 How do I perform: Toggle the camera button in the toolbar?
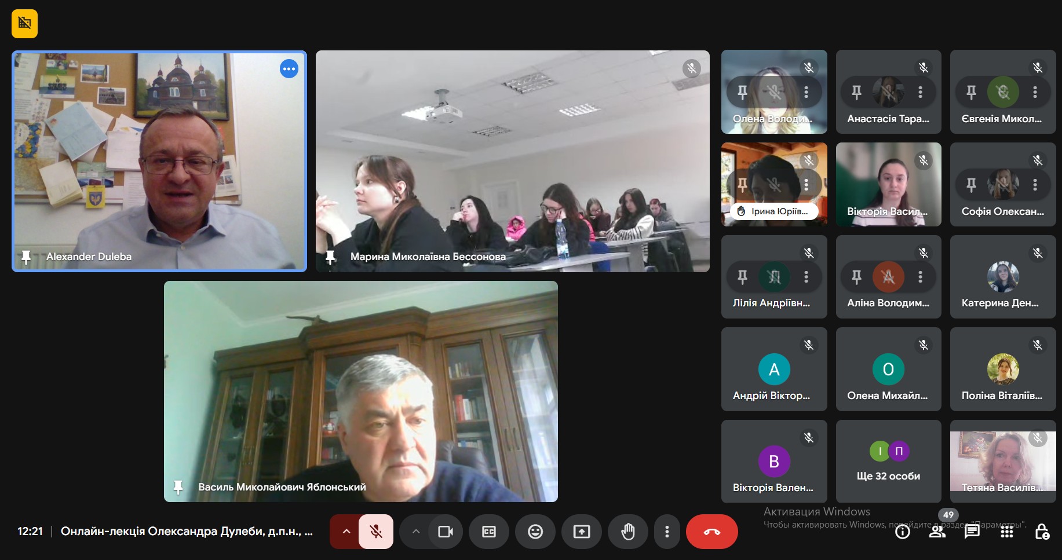(x=445, y=532)
